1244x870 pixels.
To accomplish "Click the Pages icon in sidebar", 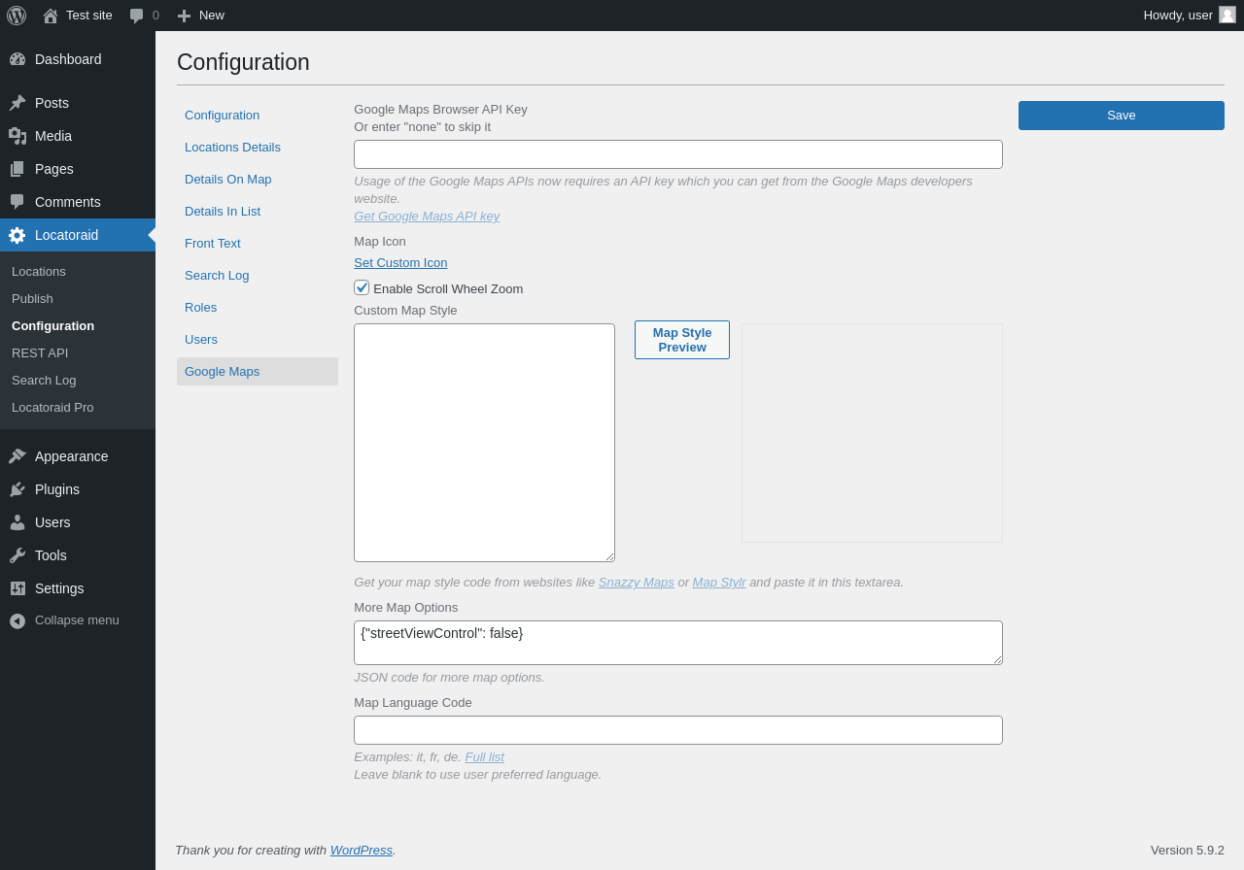I will point(17,169).
